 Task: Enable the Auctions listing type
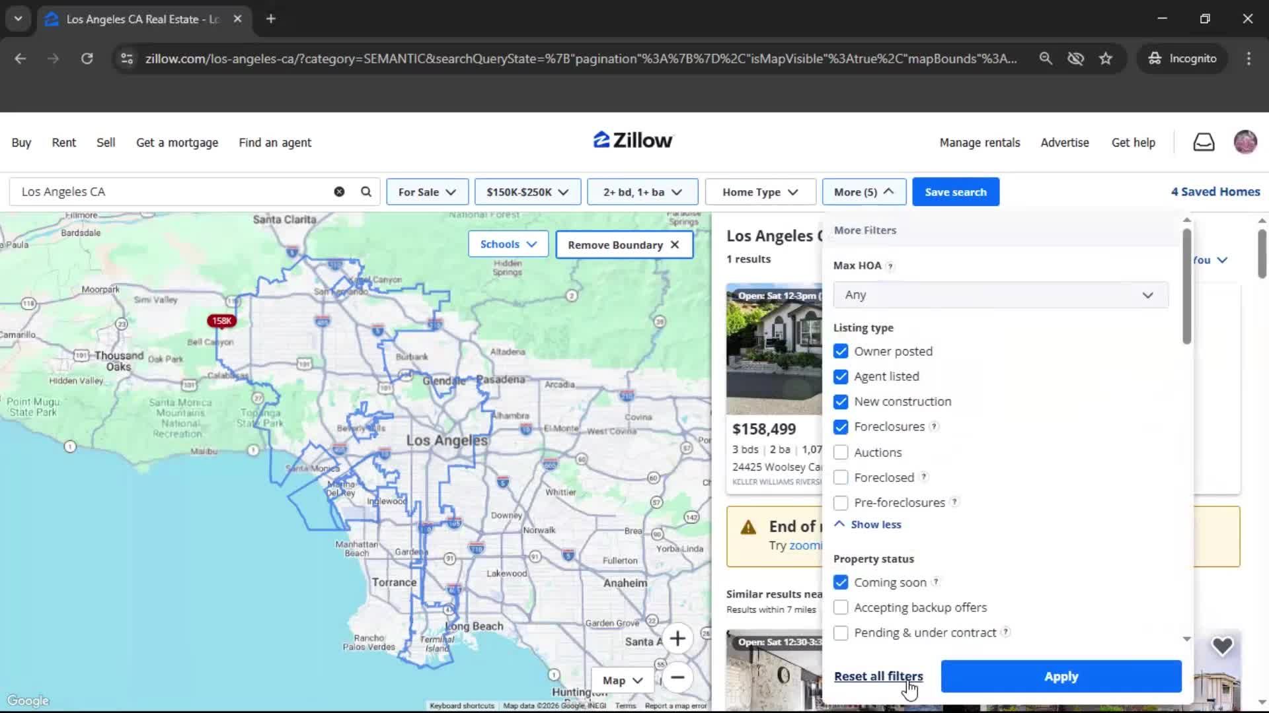(x=841, y=452)
